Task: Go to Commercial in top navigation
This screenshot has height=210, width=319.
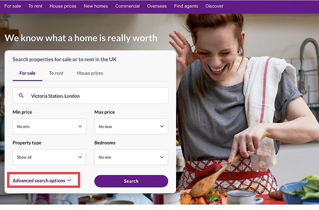Action: pos(128,6)
